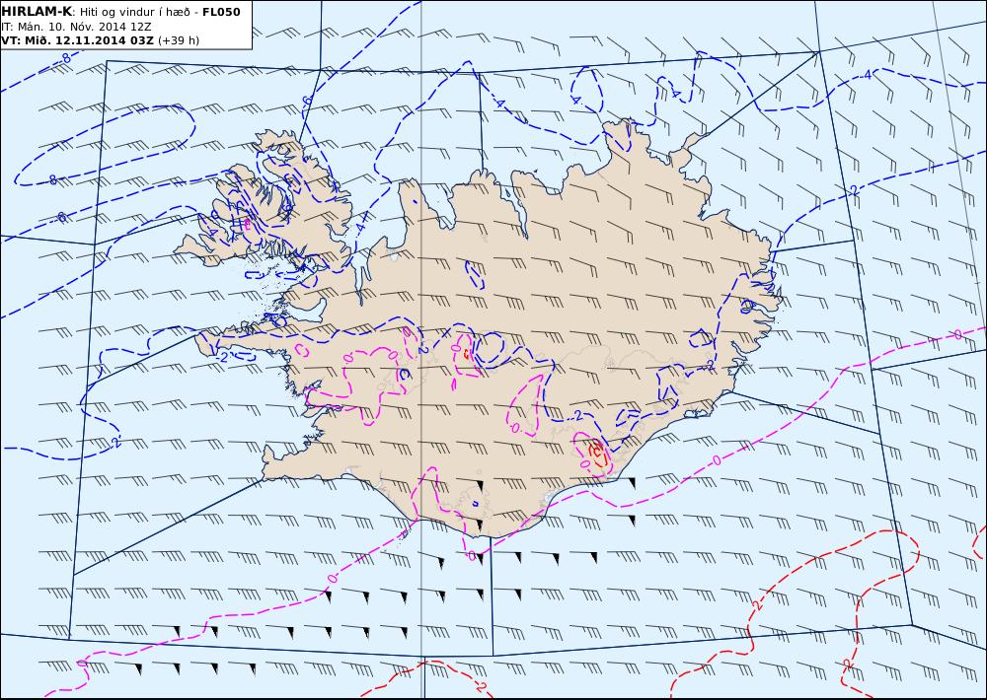Click the "VT: Mið. 12.11.2014 03Z (+39 h)" line

pos(100,40)
